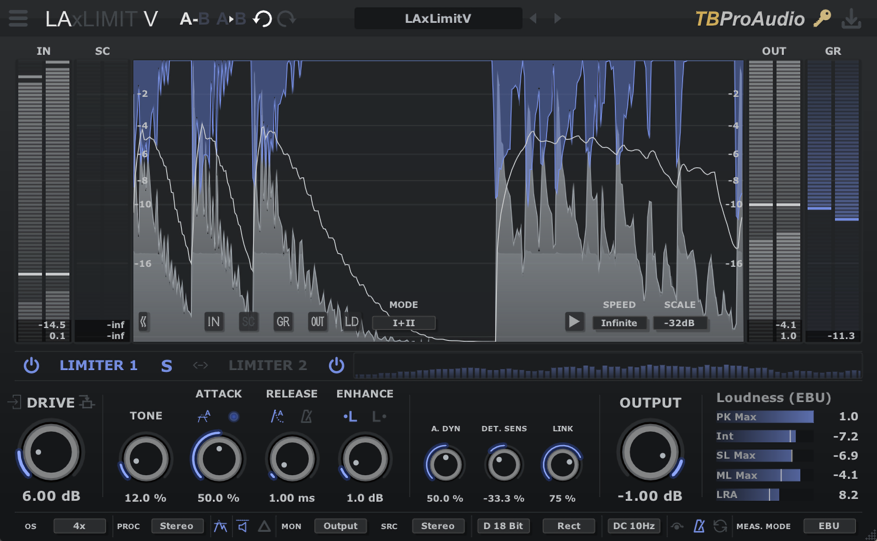The width and height of the screenshot is (877, 541).
Task: Toggle the OUT curve display
Action: 318,322
